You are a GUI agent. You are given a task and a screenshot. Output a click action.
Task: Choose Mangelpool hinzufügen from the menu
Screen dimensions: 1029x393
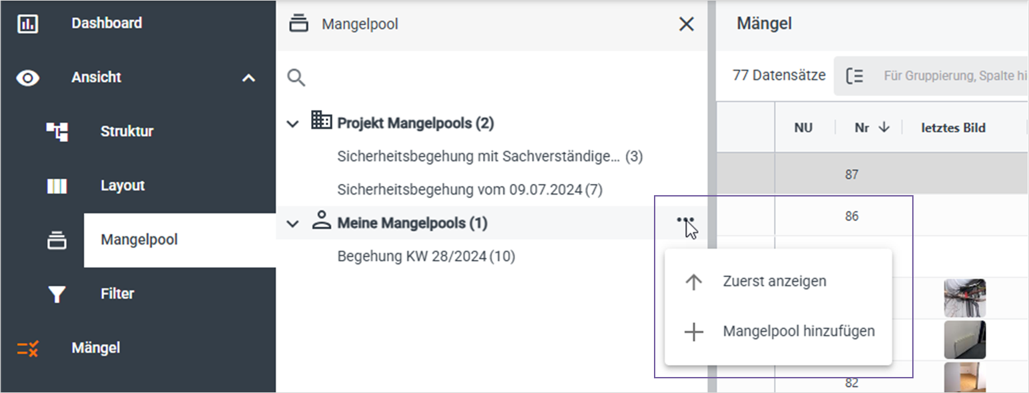(778, 332)
